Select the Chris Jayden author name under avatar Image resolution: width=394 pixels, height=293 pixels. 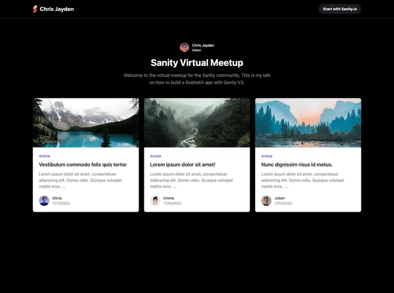pyautogui.click(x=203, y=45)
